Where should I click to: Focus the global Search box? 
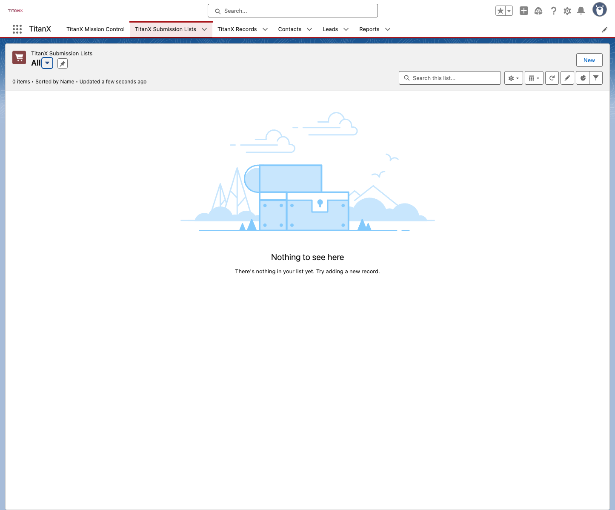click(x=293, y=11)
